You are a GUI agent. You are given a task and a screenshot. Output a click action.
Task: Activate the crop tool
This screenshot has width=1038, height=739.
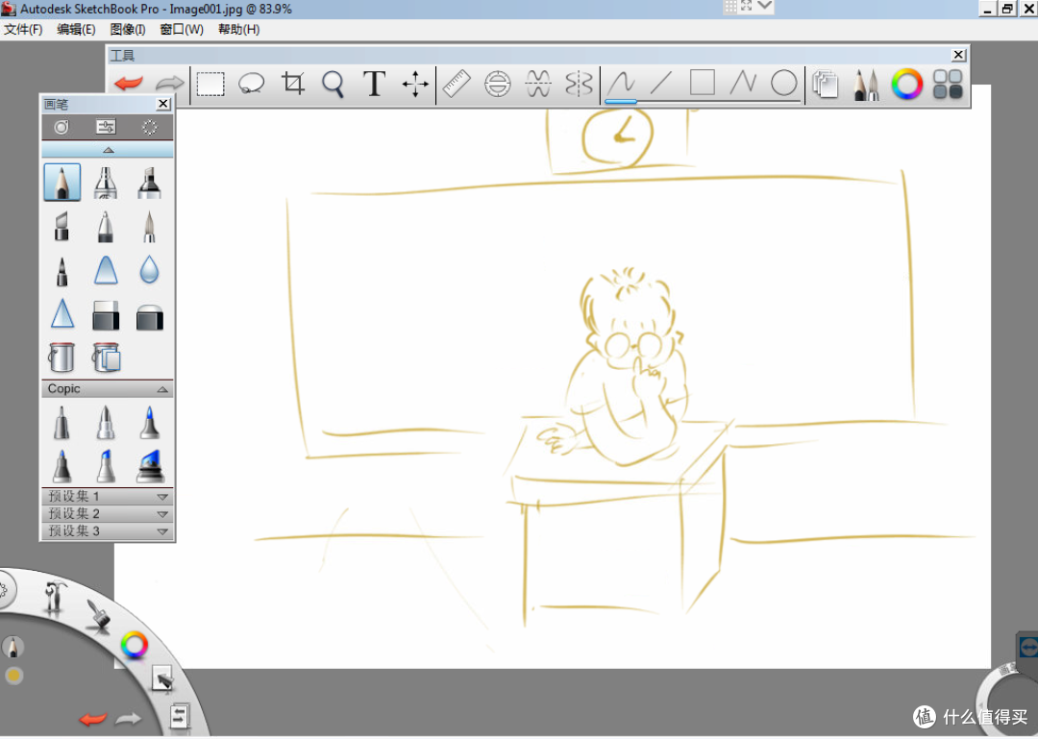pos(292,85)
